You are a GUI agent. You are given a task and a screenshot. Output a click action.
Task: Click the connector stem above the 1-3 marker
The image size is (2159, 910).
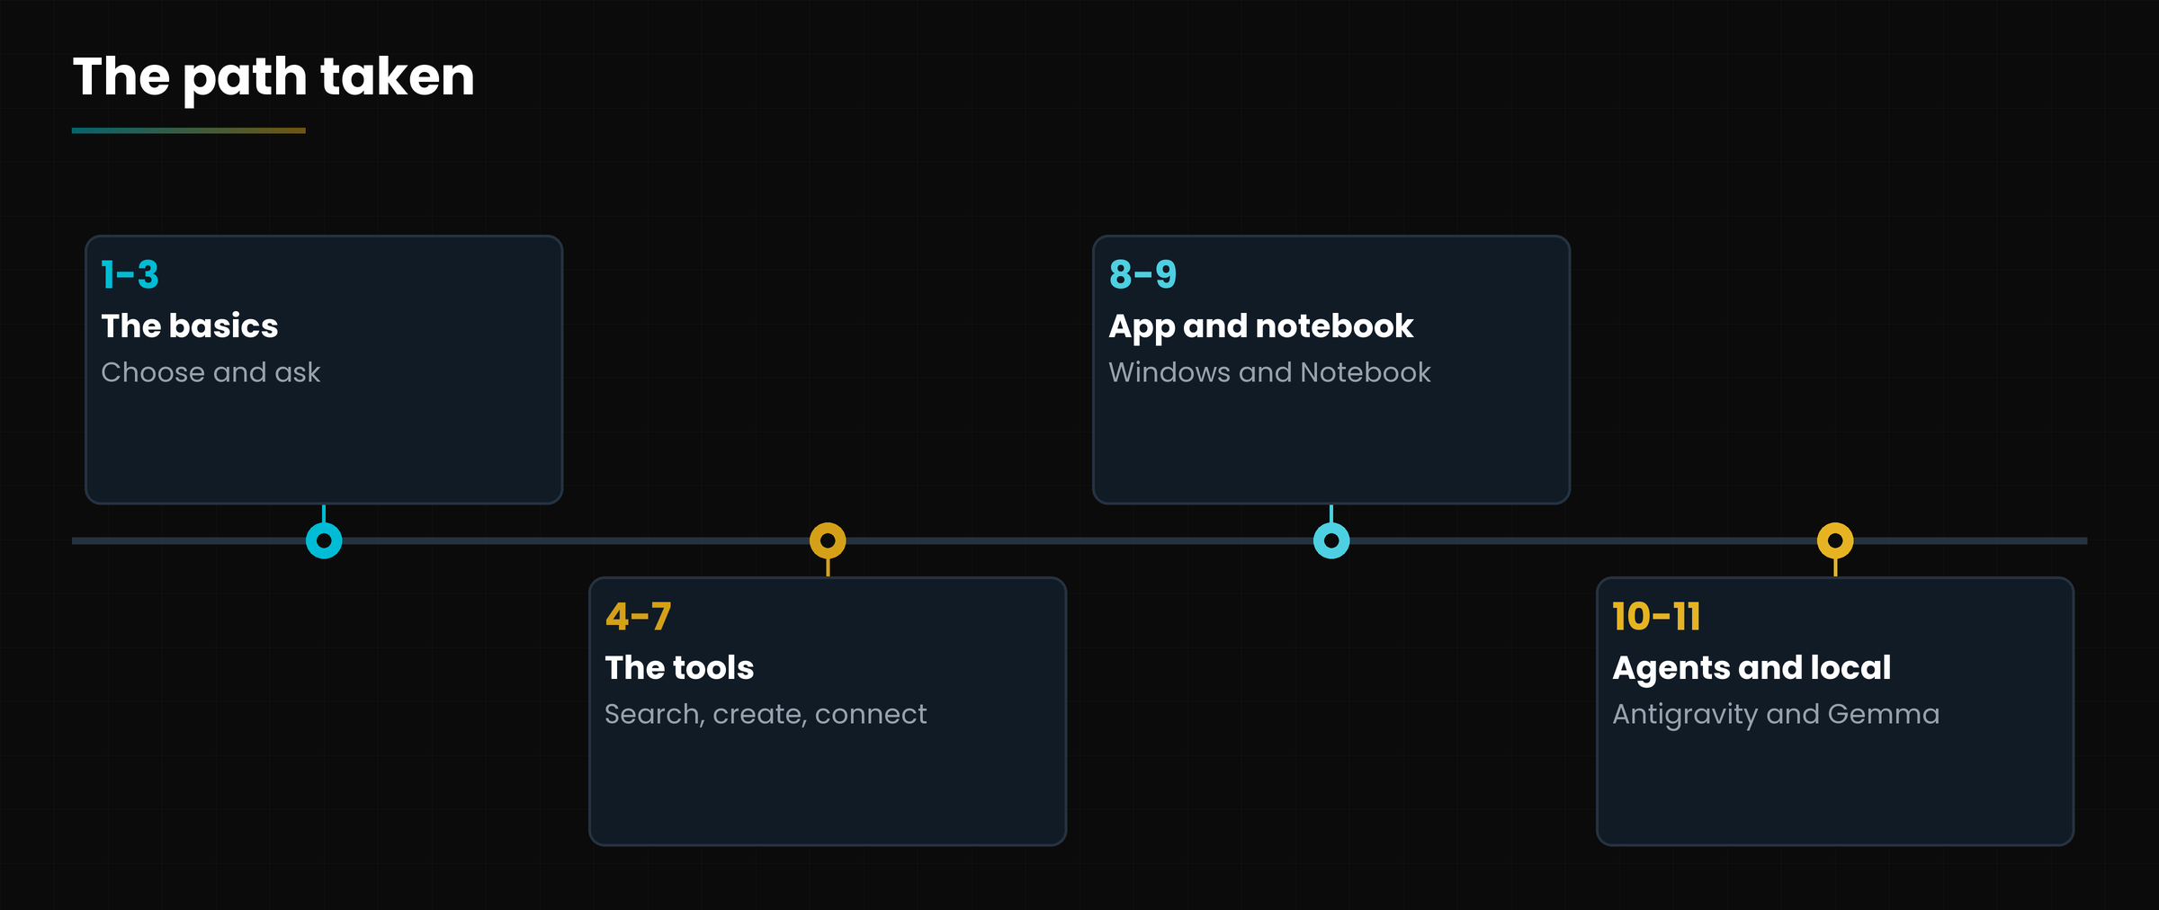coord(324,513)
